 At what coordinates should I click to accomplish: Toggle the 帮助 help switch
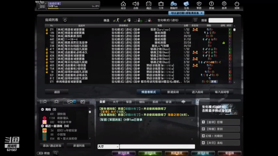click(40, 153)
